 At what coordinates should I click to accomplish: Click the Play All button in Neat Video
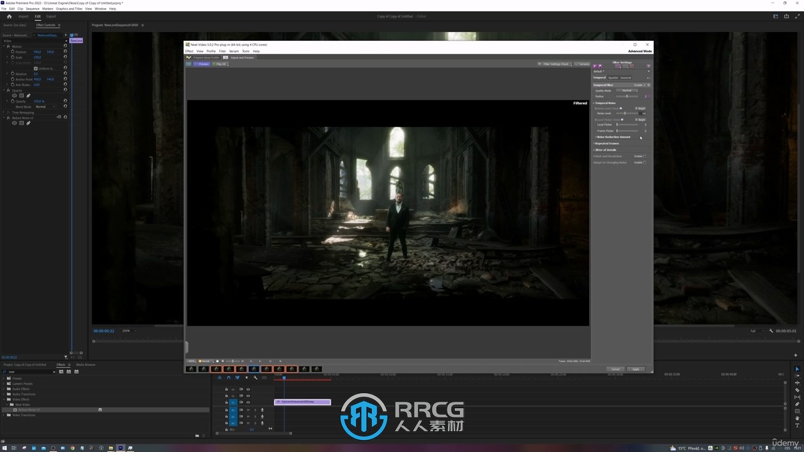[x=220, y=64]
